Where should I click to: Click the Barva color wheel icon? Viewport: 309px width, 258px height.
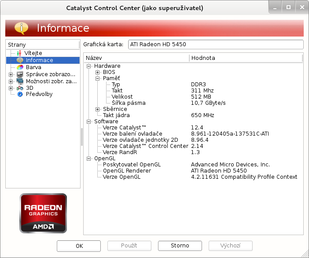20,67
